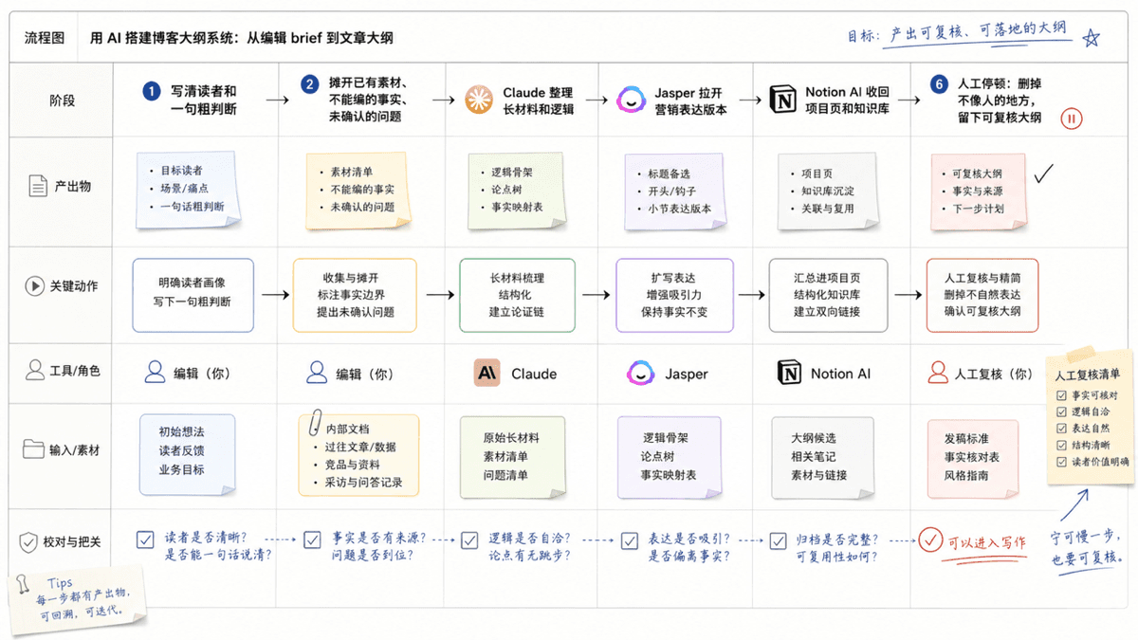1138x640 pixels.
Task: Click the red check circle before 可以进入写作
Action: pyautogui.click(x=929, y=541)
